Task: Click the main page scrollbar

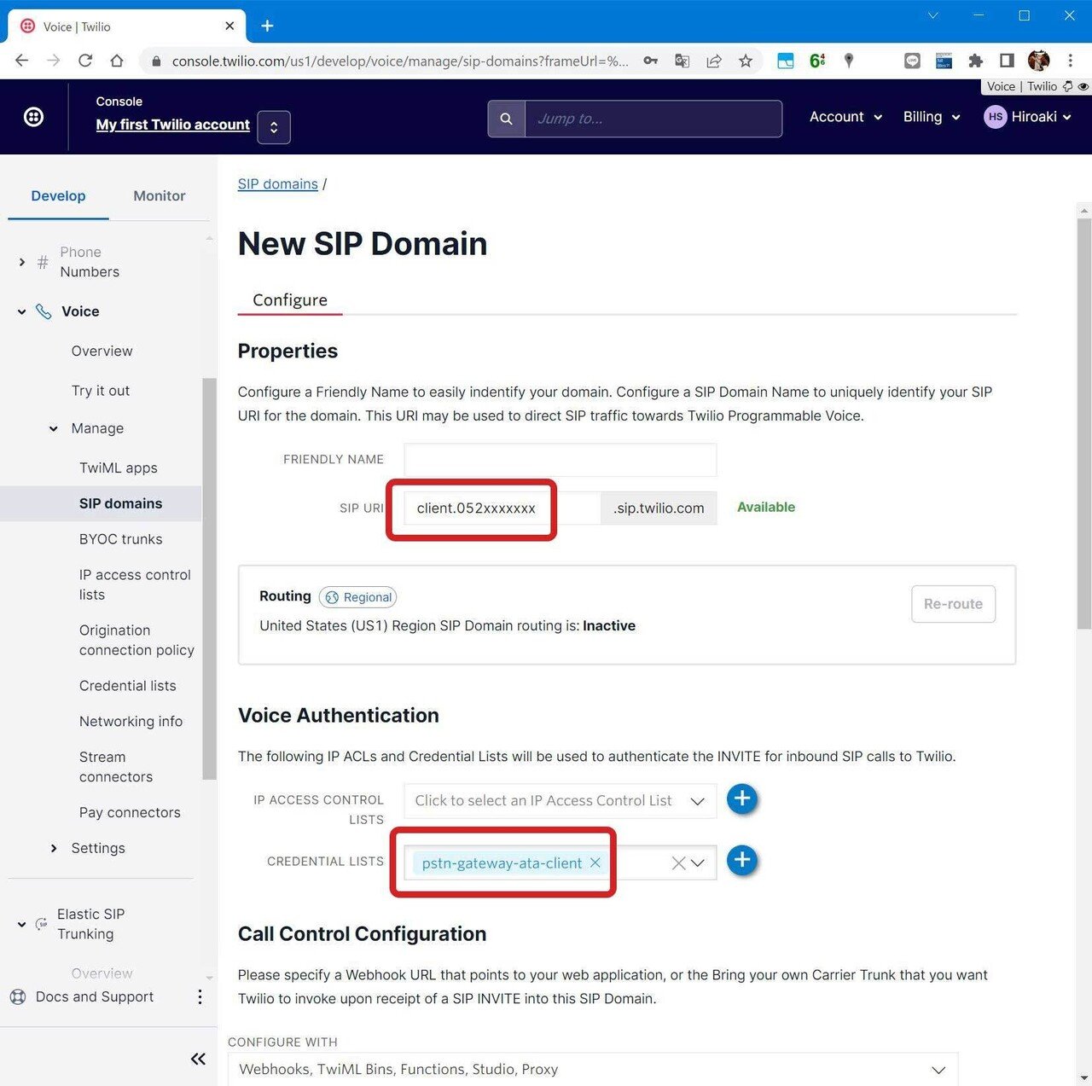Action: (x=1084, y=422)
